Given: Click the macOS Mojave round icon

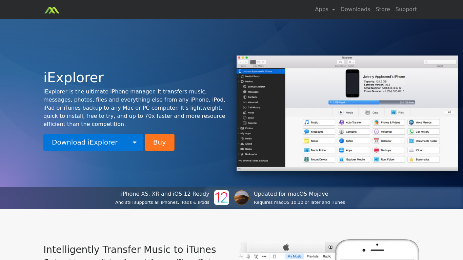Looking at the screenshot, I should tap(242, 197).
